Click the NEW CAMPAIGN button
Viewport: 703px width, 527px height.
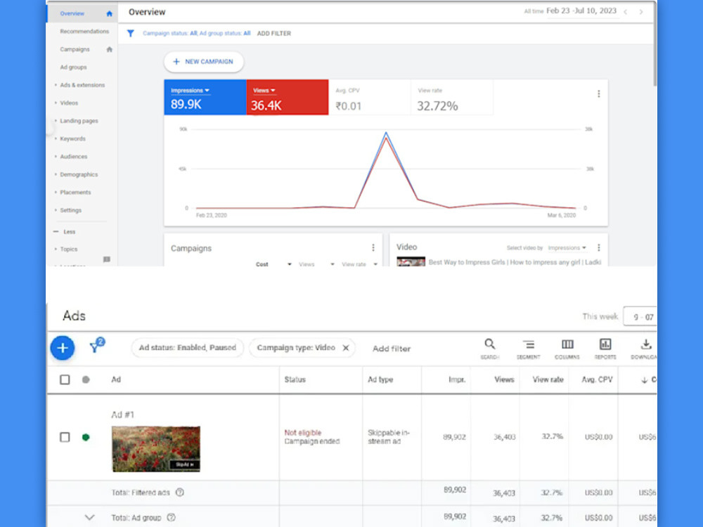pyautogui.click(x=204, y=61)
